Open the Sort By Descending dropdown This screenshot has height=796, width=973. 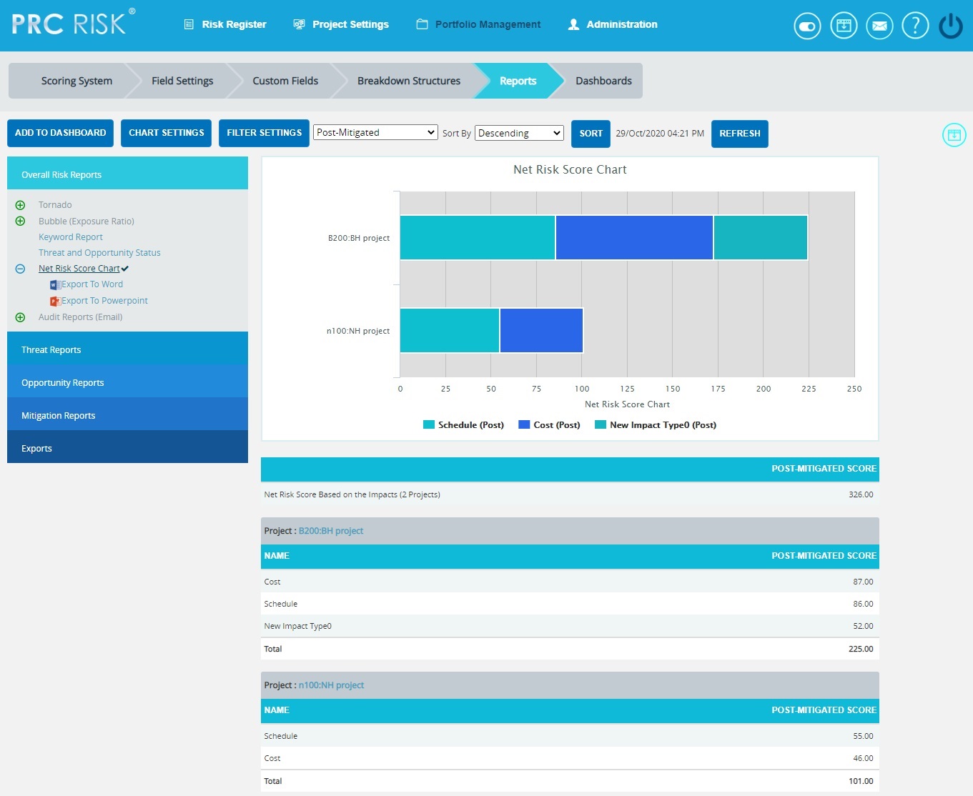(519, 133)
